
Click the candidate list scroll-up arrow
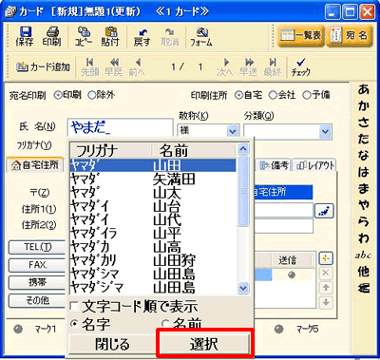[243, 149]
